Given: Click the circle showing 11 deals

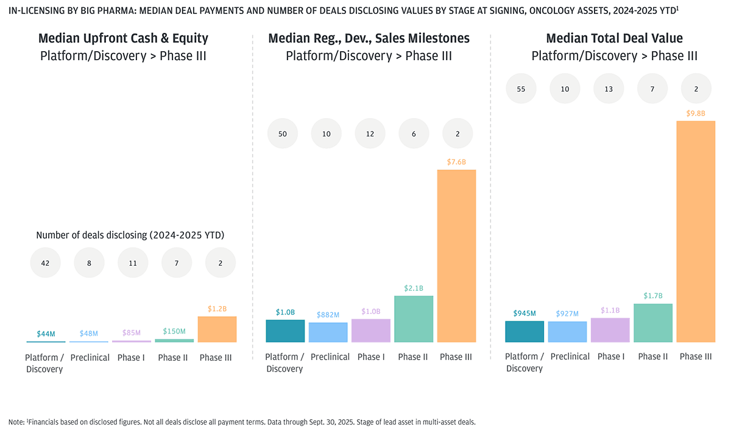Looking at the screenshot, I should click(x=133, y=263).
